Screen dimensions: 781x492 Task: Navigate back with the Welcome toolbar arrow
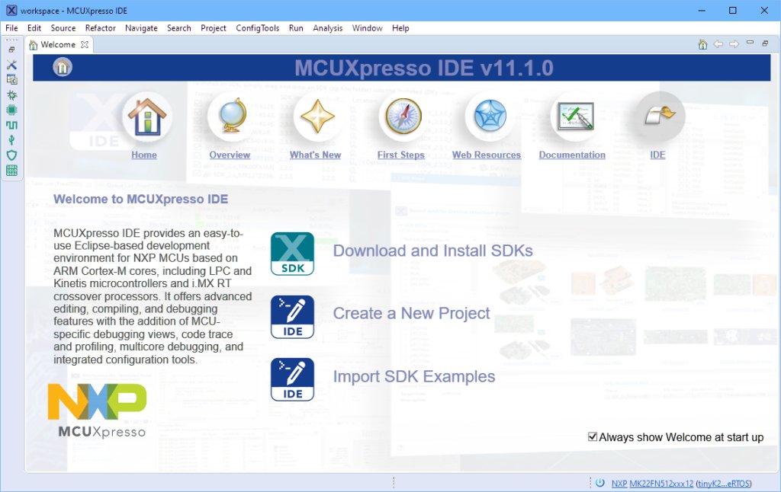point(718,44)
